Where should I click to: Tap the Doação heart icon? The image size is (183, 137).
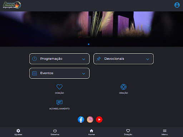click(59, 87)
